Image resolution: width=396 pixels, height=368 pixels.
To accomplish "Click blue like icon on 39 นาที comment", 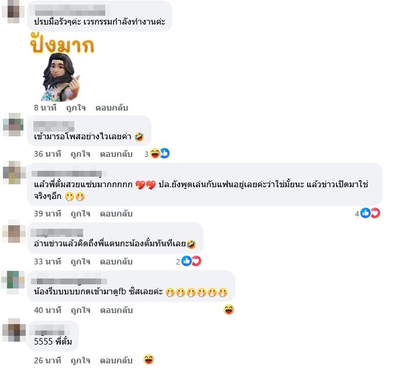I will click(366, 213).
